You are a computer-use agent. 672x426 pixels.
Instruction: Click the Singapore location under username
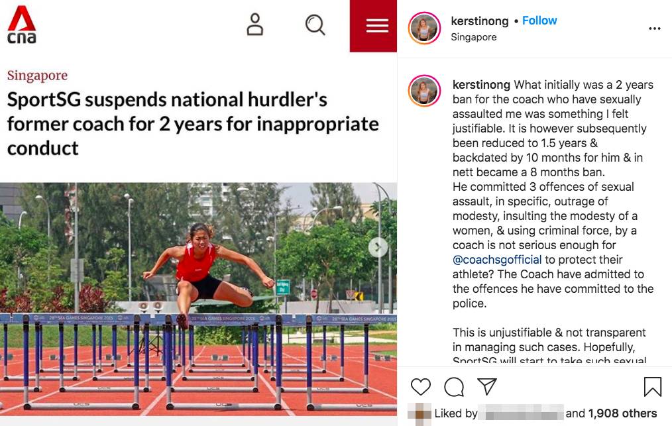tap(473, 37)
